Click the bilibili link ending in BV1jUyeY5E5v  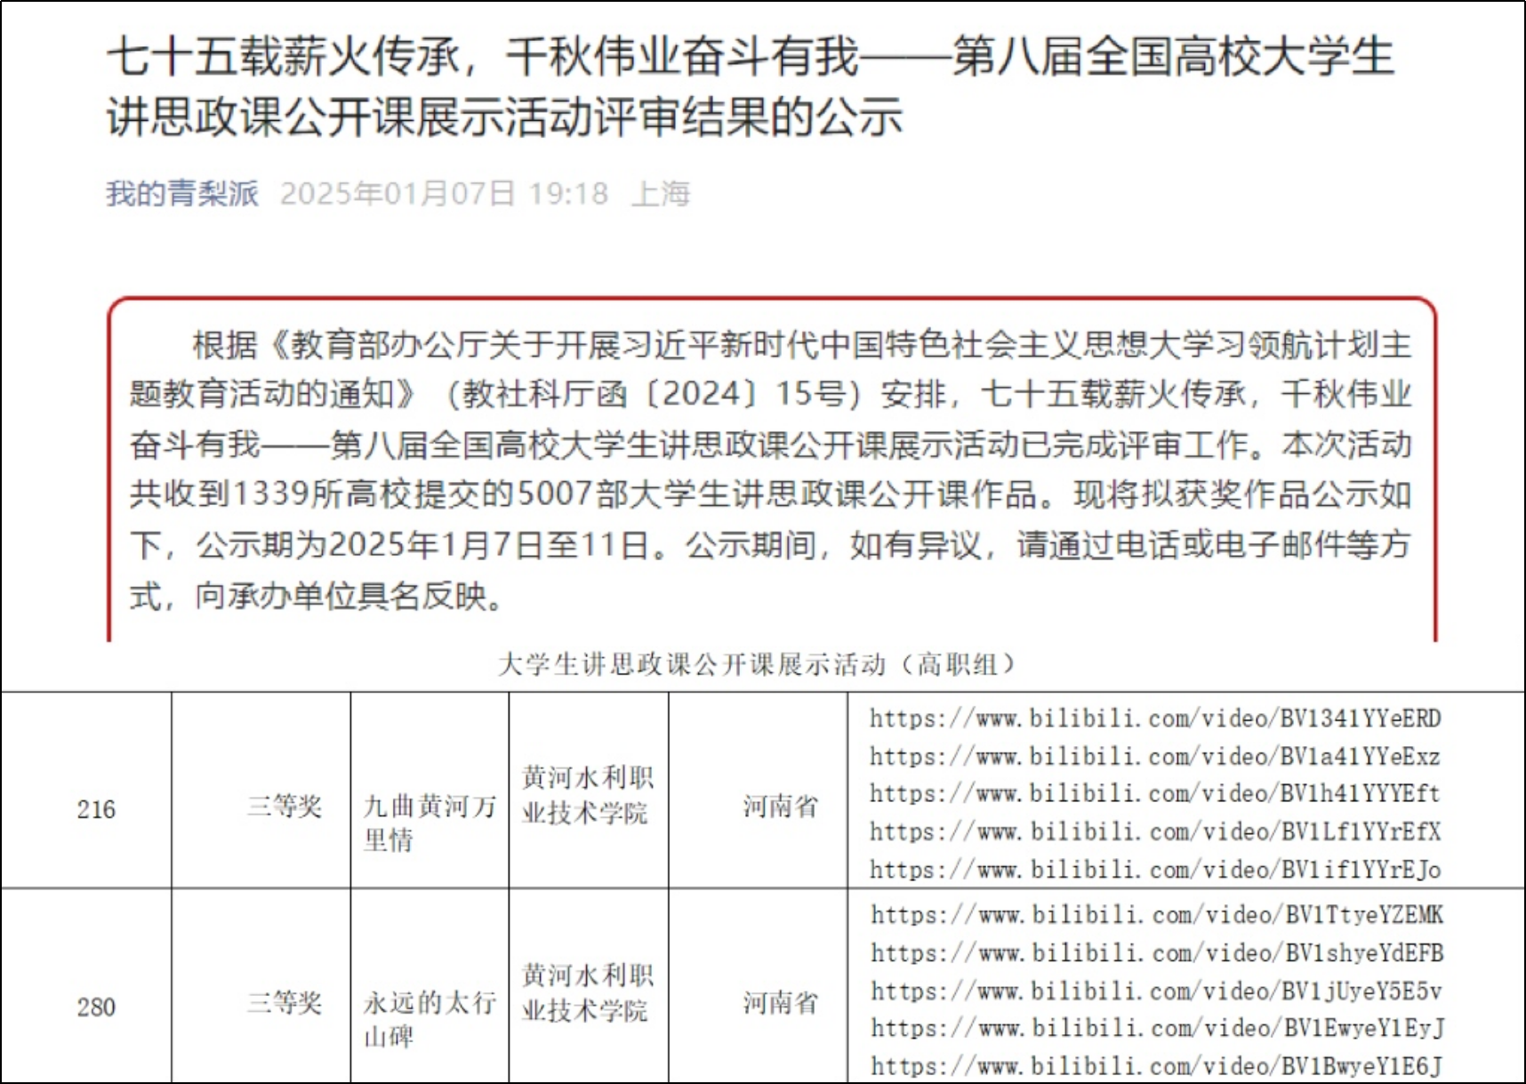tap(1156, 992)
